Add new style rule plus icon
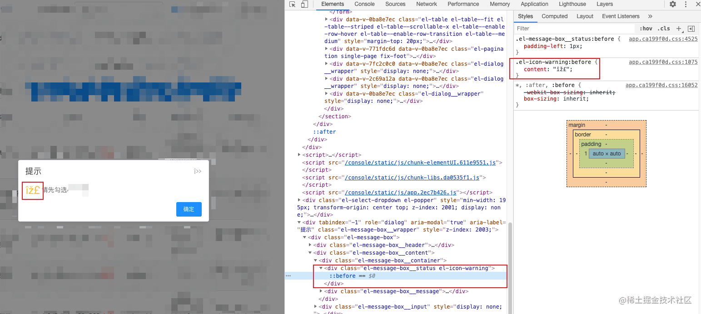 679,29
